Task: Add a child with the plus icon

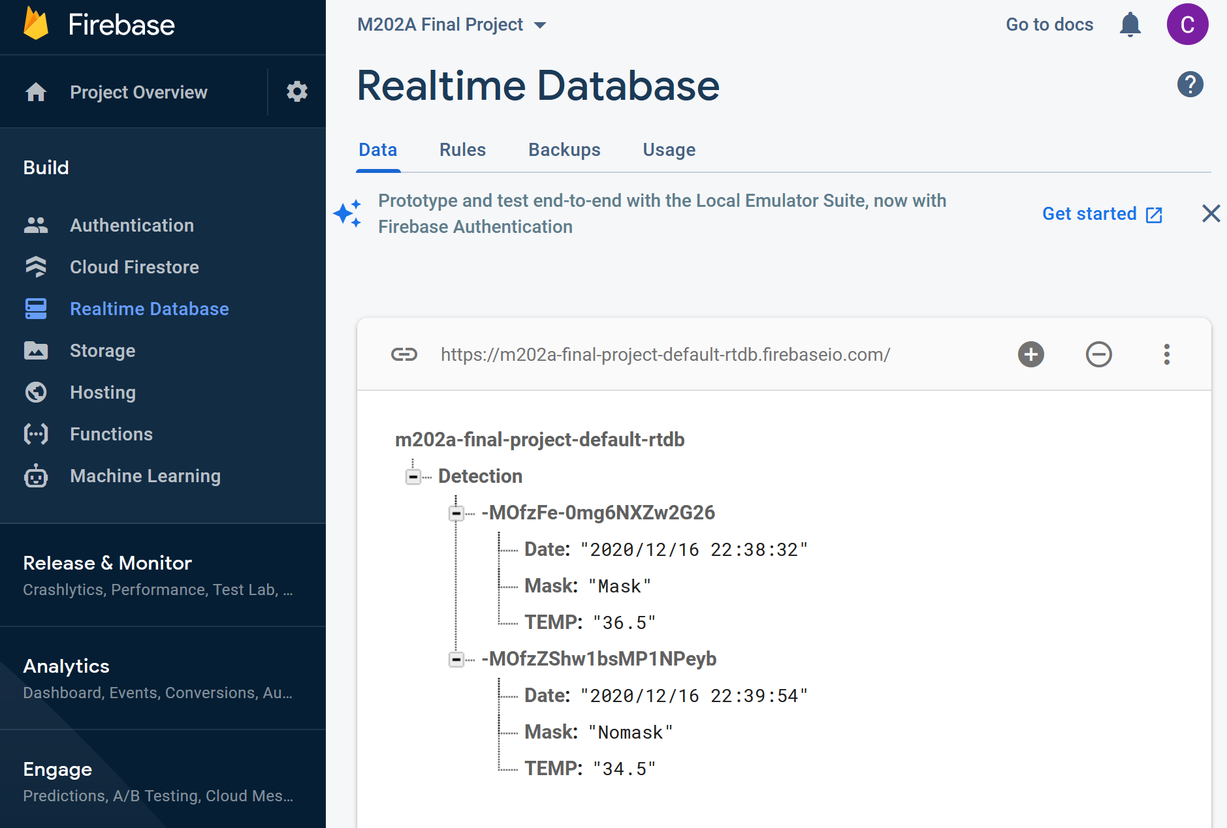Action: (x=1031, y=354)
